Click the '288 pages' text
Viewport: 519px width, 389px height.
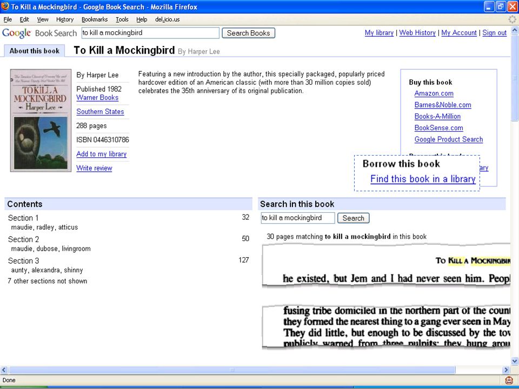point(91,126)
